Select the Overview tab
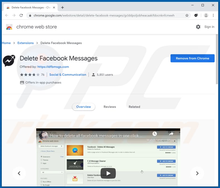This screenshot has height=188, width=220. [x=84, y=107]
